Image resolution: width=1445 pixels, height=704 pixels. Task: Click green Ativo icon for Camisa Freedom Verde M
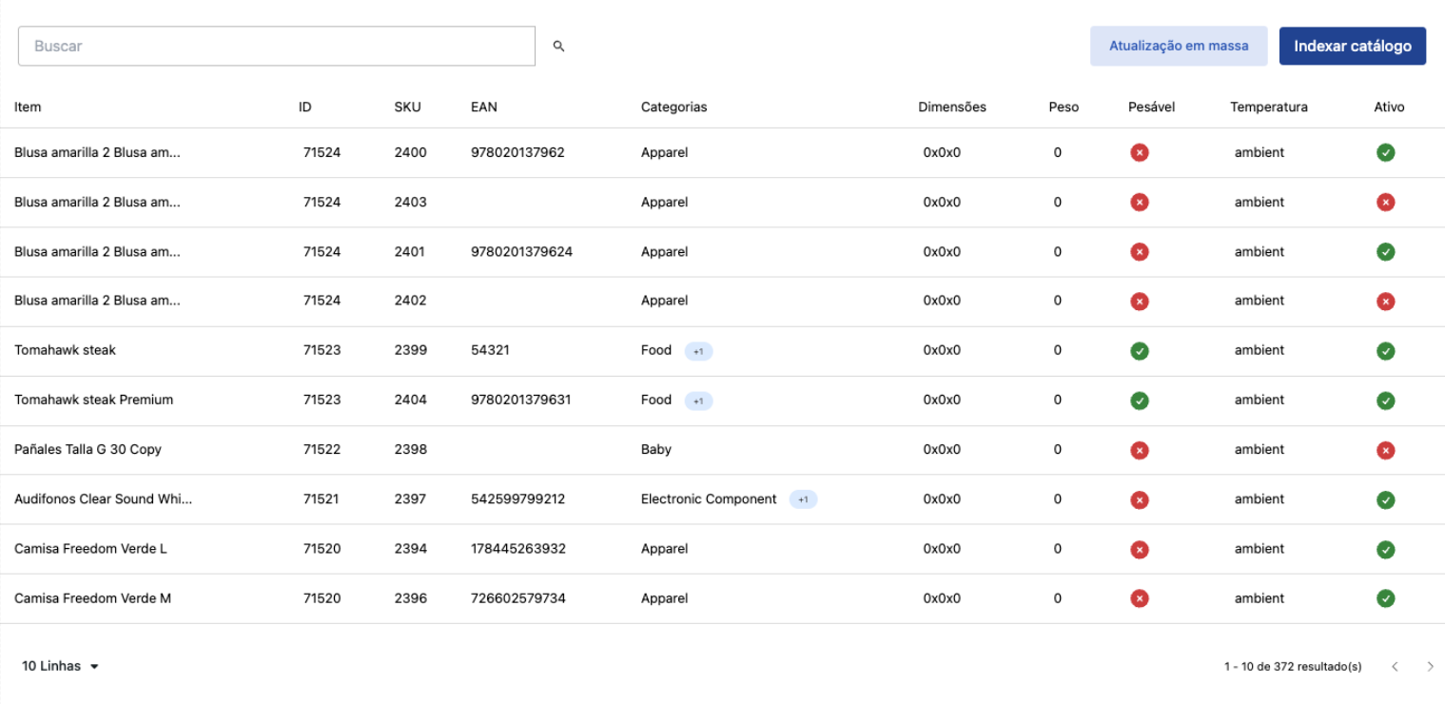1385,598
